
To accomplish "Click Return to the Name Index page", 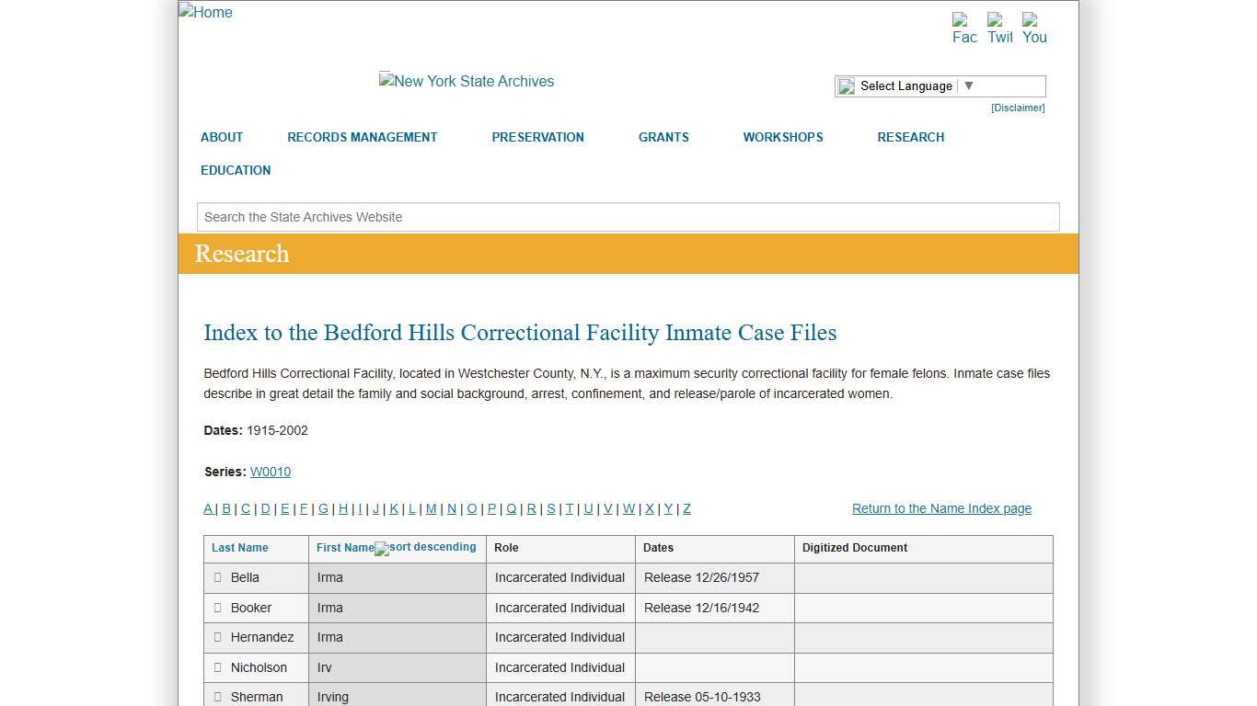I will tap(941, 508).
